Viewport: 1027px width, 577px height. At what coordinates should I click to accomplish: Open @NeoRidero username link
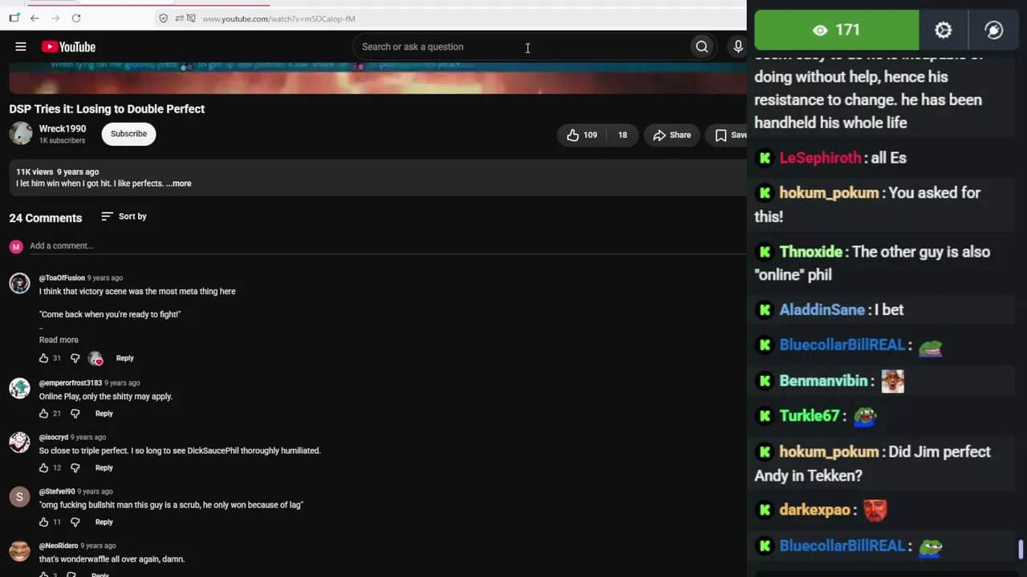[59, 547]
